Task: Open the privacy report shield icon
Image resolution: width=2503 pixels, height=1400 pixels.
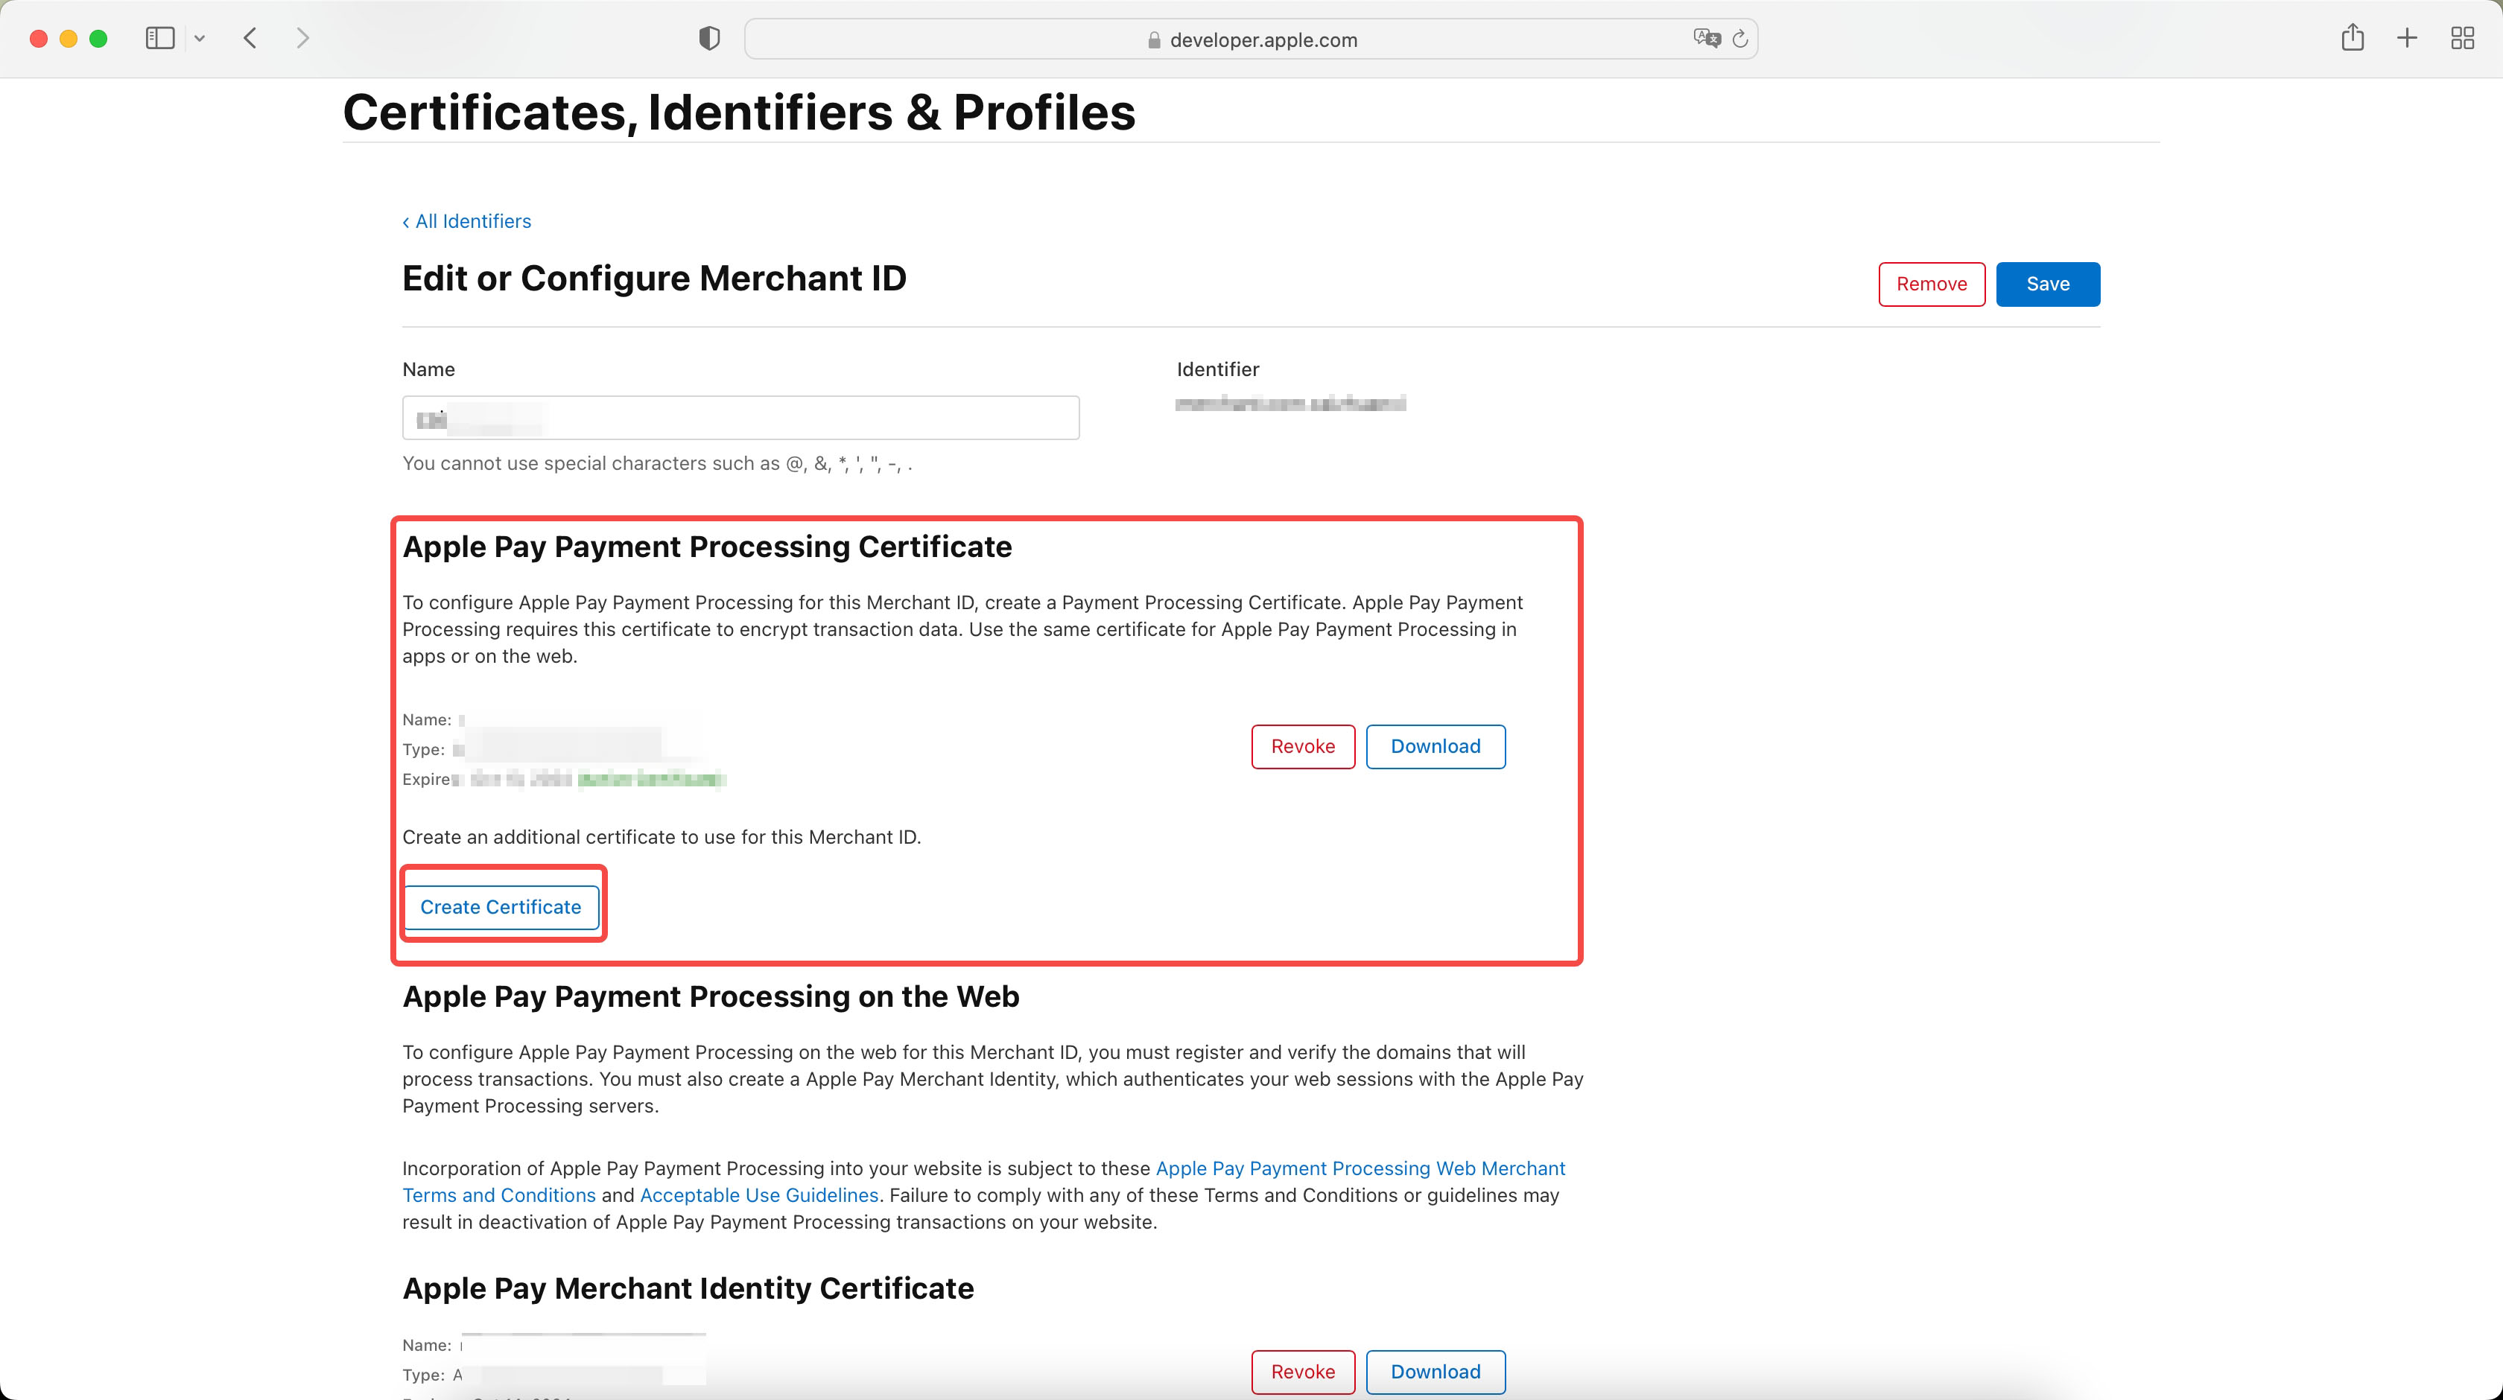Action: click(x=709, y=39)
